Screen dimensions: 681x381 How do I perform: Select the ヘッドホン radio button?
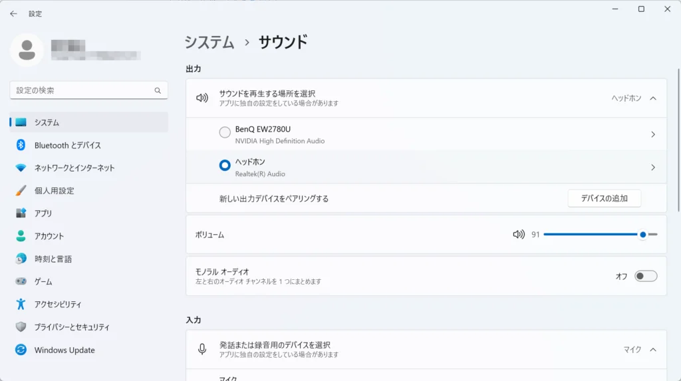pyautogui.click(x=225, y=166)
